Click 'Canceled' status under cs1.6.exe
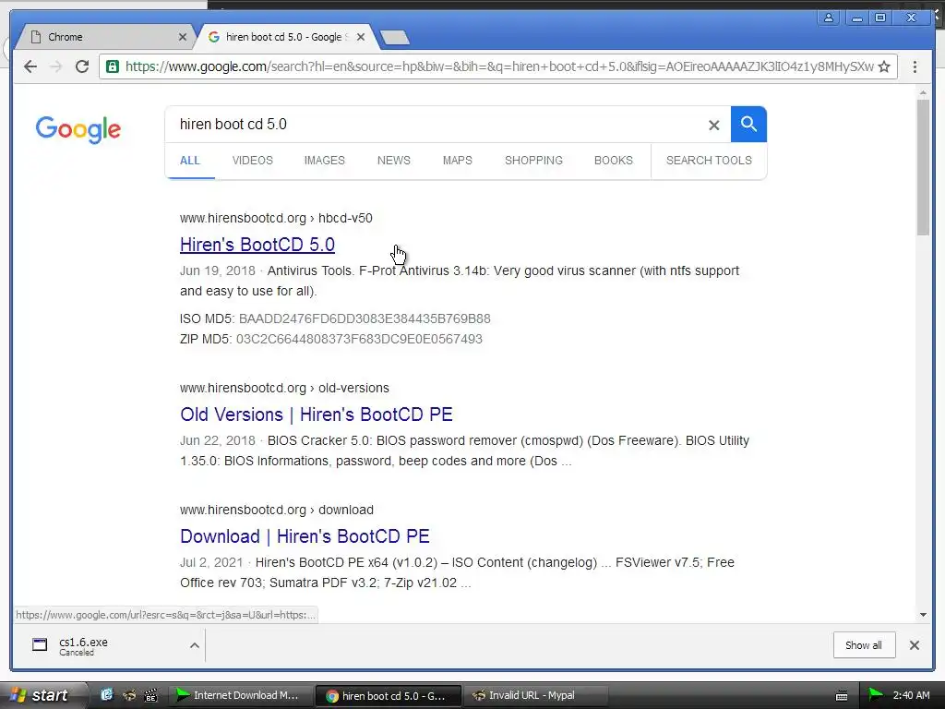 tap(77, 653)
